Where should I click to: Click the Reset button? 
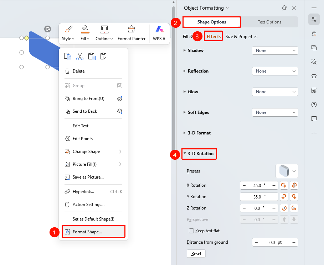click(196, 254)
